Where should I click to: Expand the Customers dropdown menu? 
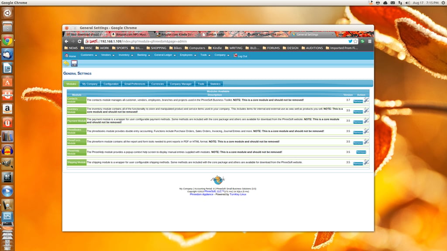click(x=89, y=55)
